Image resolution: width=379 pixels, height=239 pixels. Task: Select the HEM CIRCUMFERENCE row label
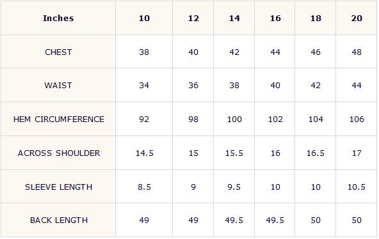[x=59, y=119]
